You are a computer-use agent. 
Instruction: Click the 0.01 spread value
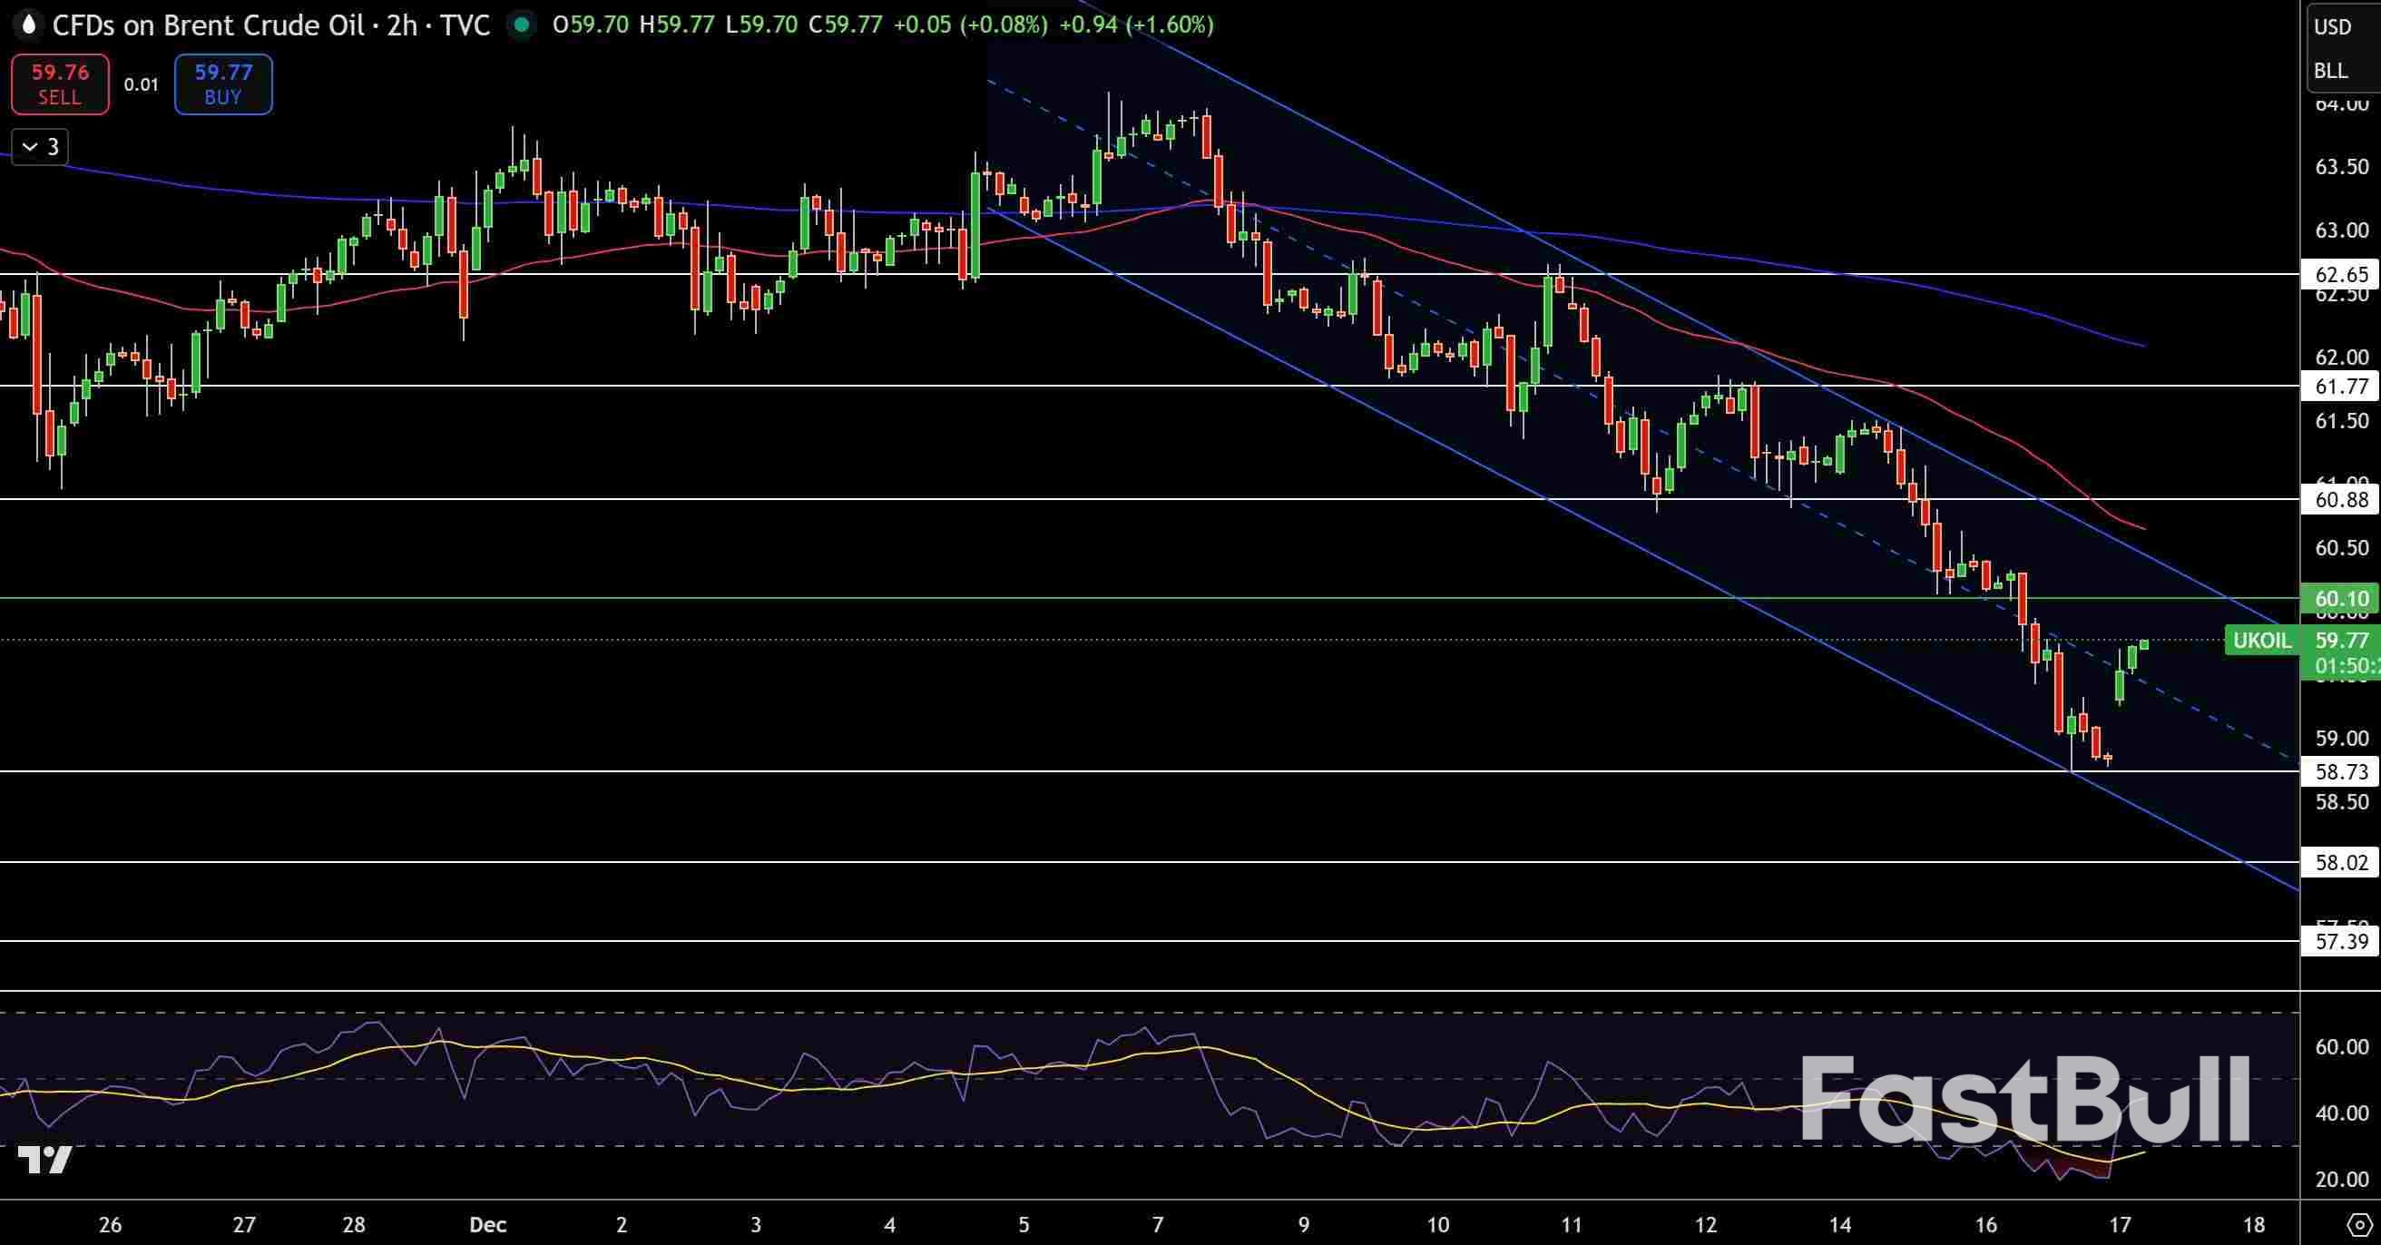pyautogui.click(x=142, y=84)
